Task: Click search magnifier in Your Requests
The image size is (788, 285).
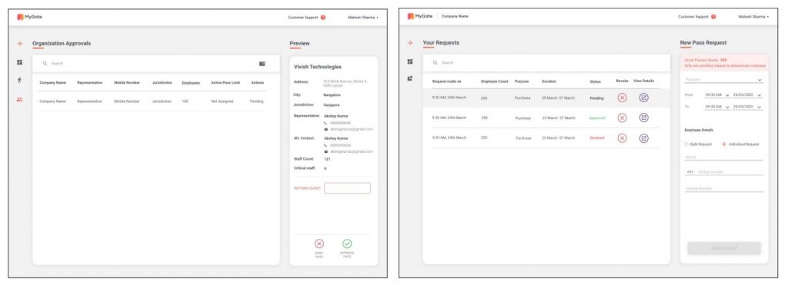Action: [x=436, y=63]
